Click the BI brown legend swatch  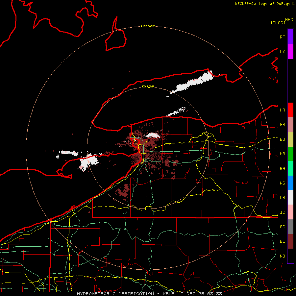click(290, 241)
